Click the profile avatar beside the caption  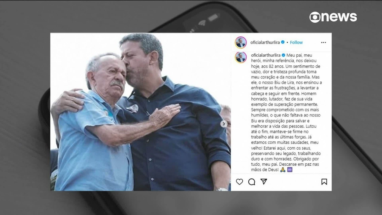[x=241, y=57]
